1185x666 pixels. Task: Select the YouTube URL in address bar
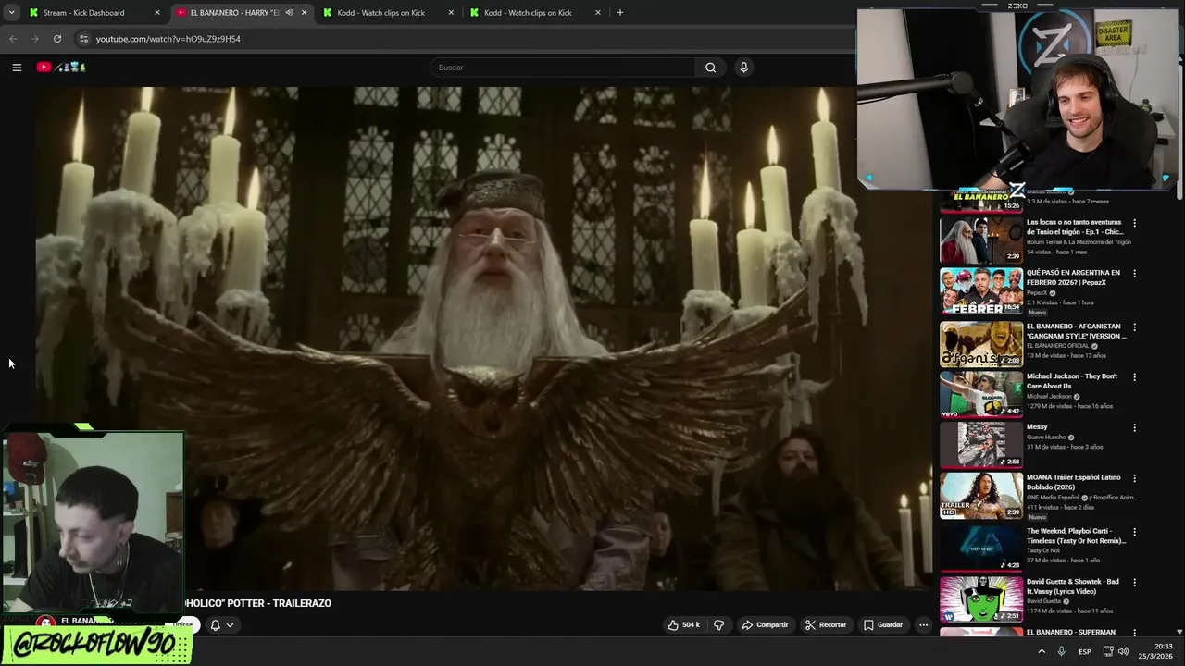[168, 39]
